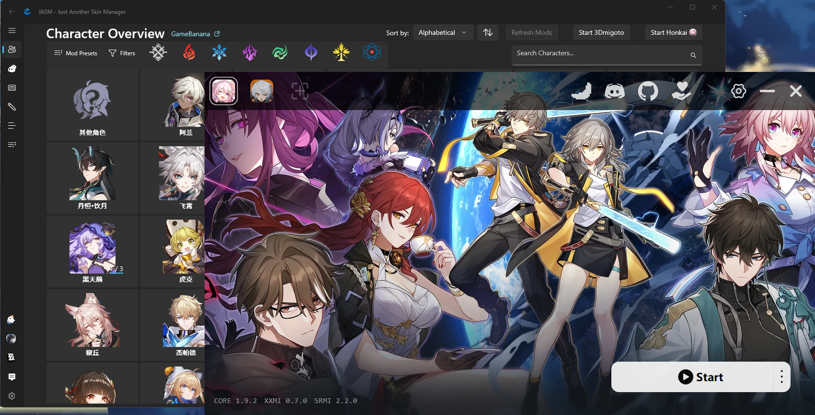Open the keyboard-like sidebar icon below the blob icon
The height and width of the screenshot is (415, 815).
[12, 88]
